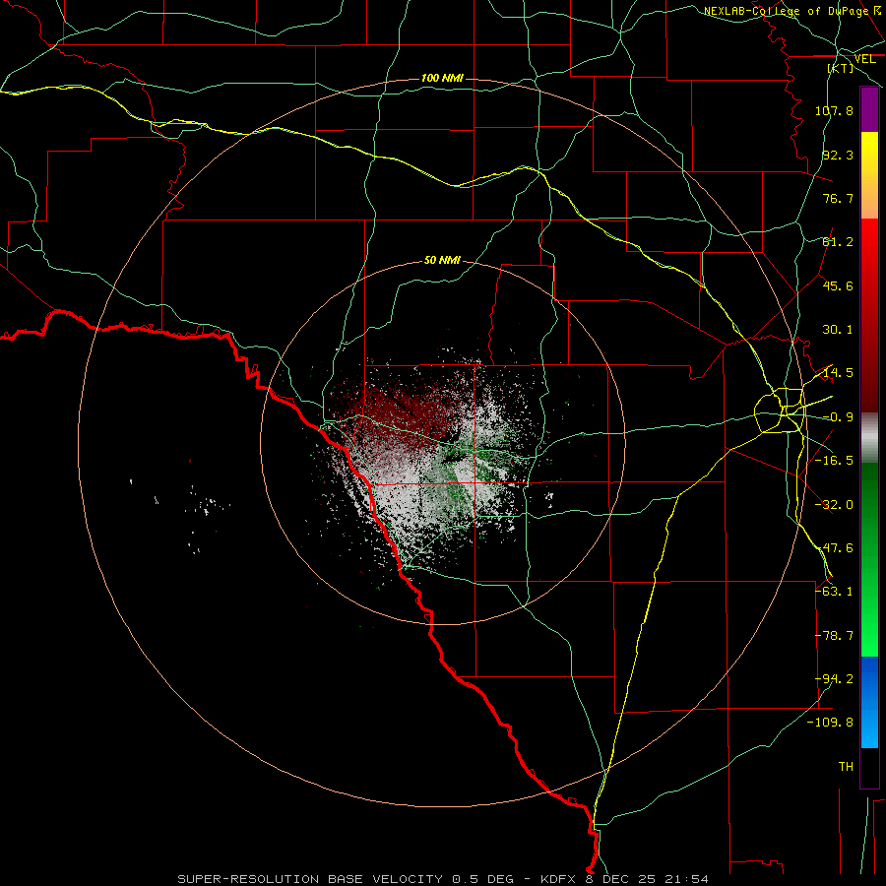Click the 50 NMI range ring label
The height and width of the screenshot is (886, 886).
coord(442,261)
